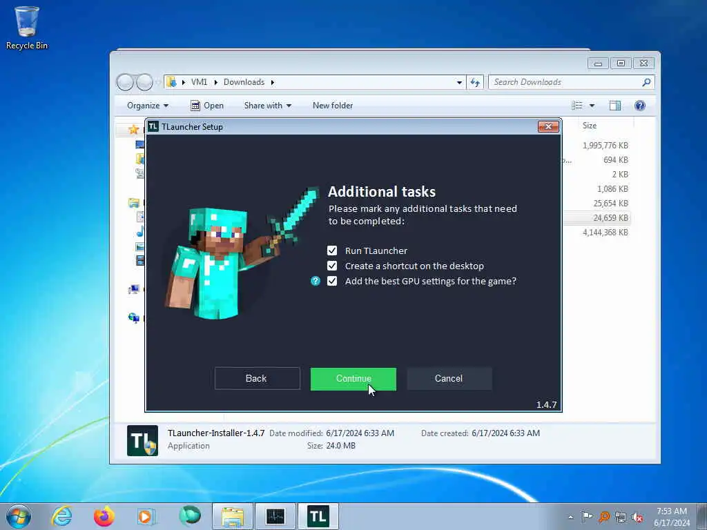
Task: Click the magnifier tray icon
Action: click(x=603, y=516)
